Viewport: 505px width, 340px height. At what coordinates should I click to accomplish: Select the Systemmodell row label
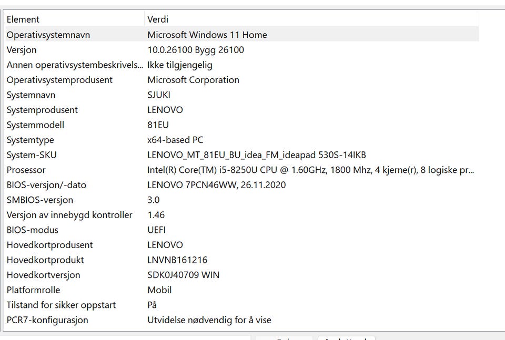point(35,125)
